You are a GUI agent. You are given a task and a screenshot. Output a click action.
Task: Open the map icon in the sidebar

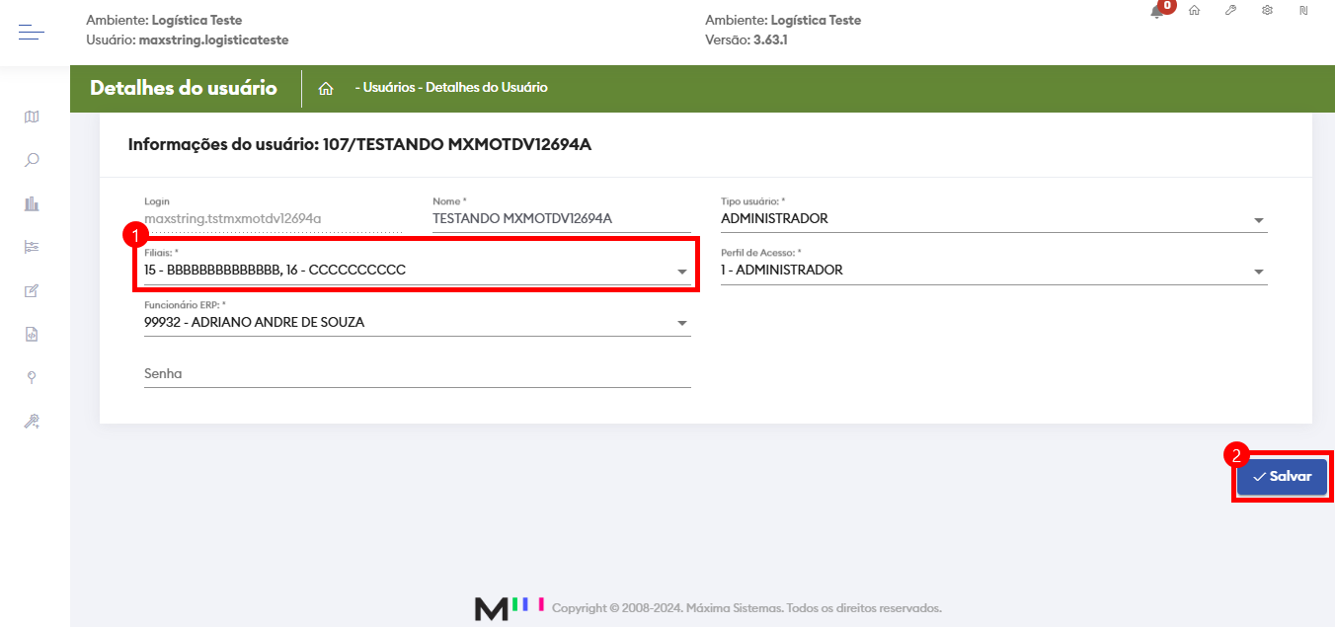[31, 117]
